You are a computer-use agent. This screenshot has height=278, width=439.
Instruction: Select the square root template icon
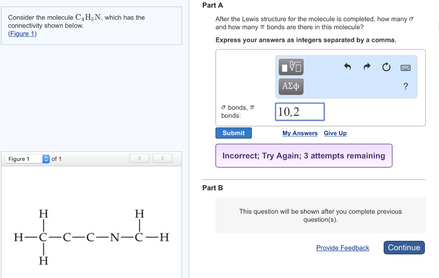click(291, 67)
